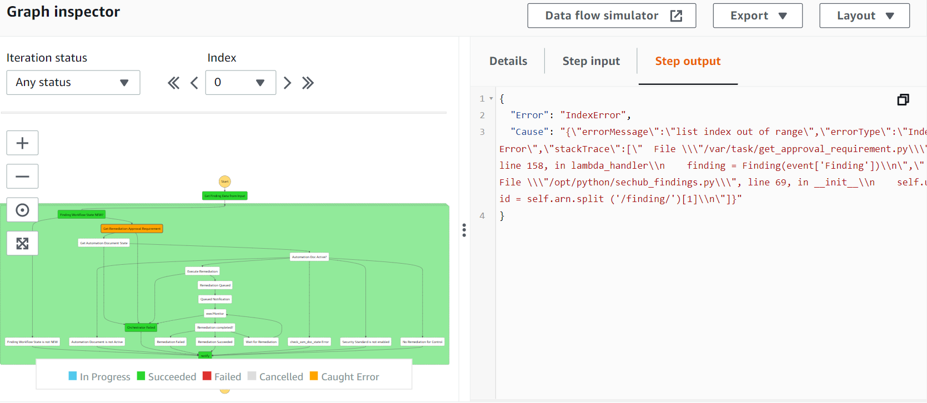Select Get Remediation Approval Requirement node
This screenshot has height=403, width=927.
(132, 229)
